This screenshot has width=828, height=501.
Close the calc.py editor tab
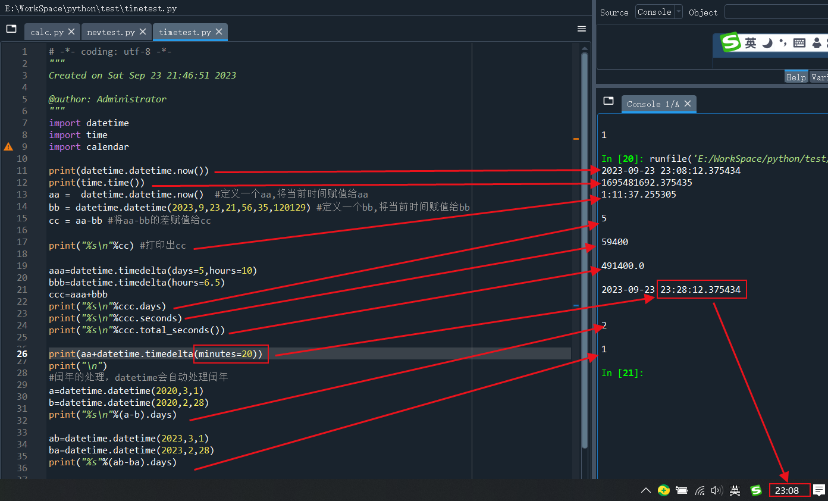click(x=71, y=32)
